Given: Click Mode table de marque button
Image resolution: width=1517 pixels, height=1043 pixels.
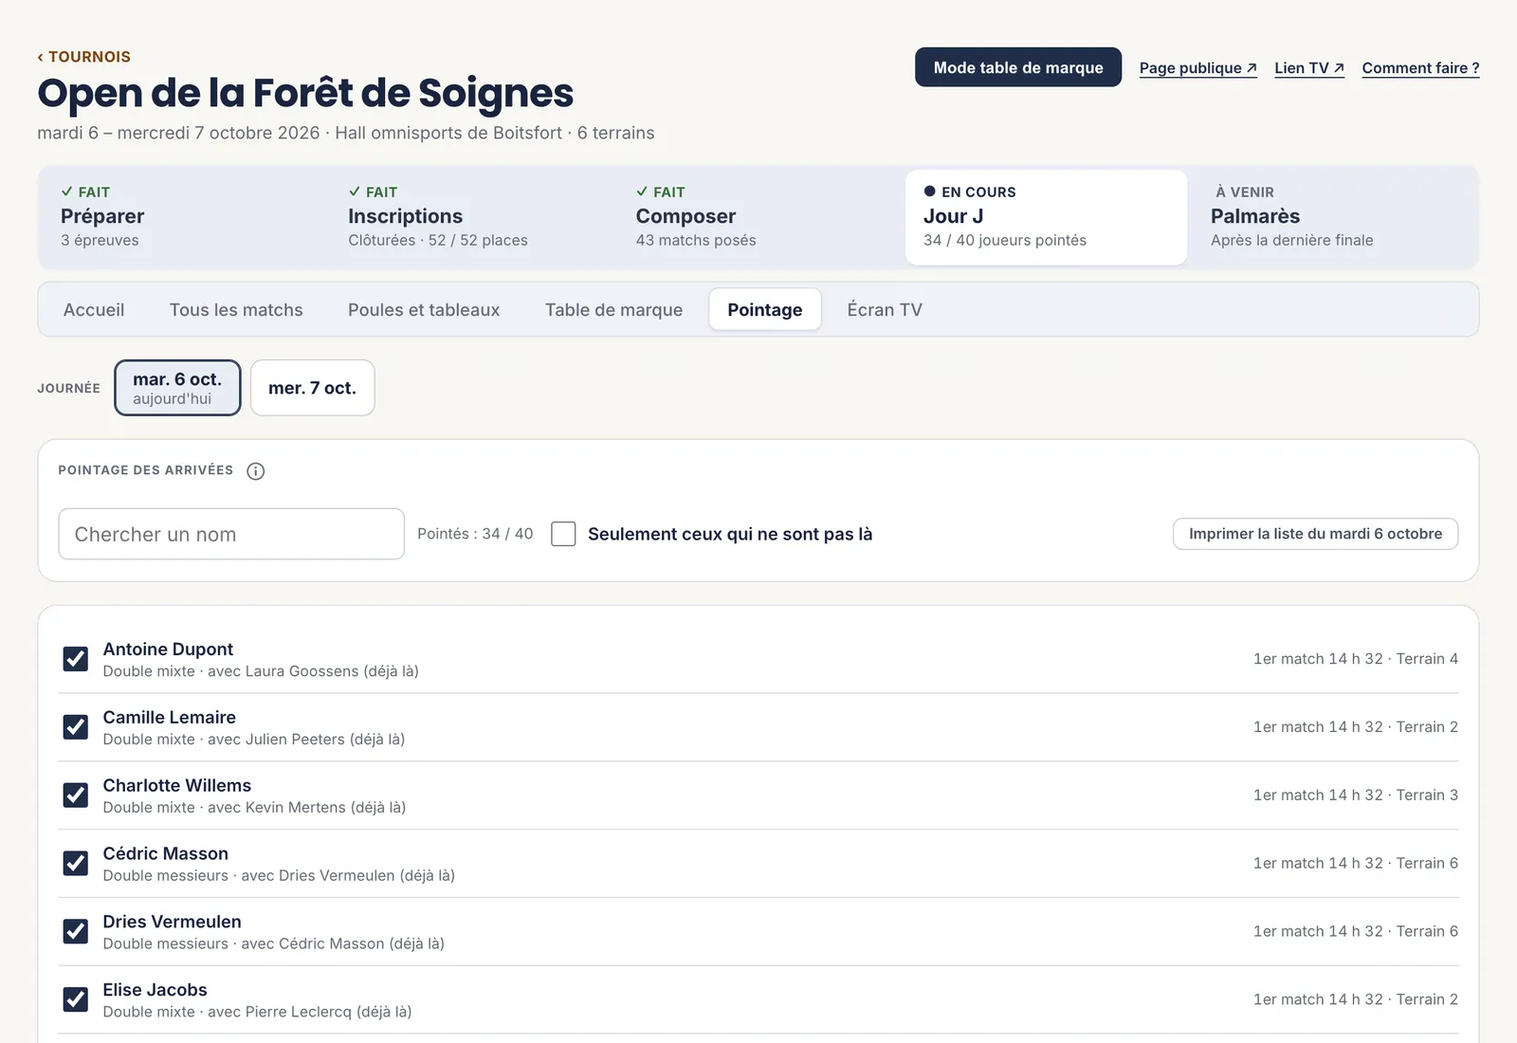Looking at the screenshot, I should (1018, 67).
